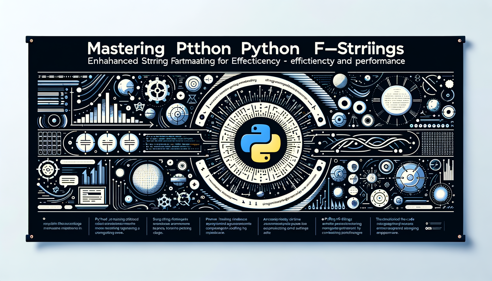Click the glowing blue orb icon

[x=440, y=194]
